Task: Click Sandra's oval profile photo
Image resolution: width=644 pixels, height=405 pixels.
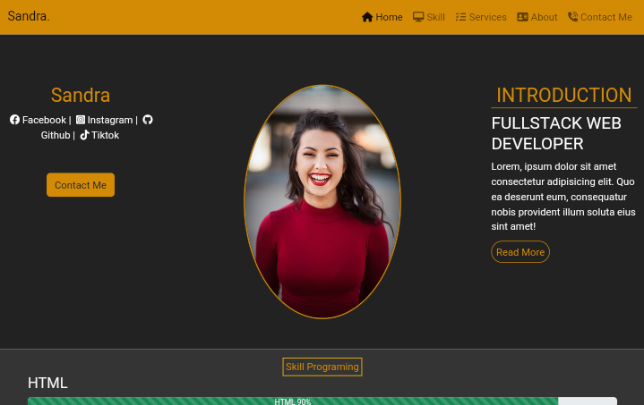Action: click(322, 202)
